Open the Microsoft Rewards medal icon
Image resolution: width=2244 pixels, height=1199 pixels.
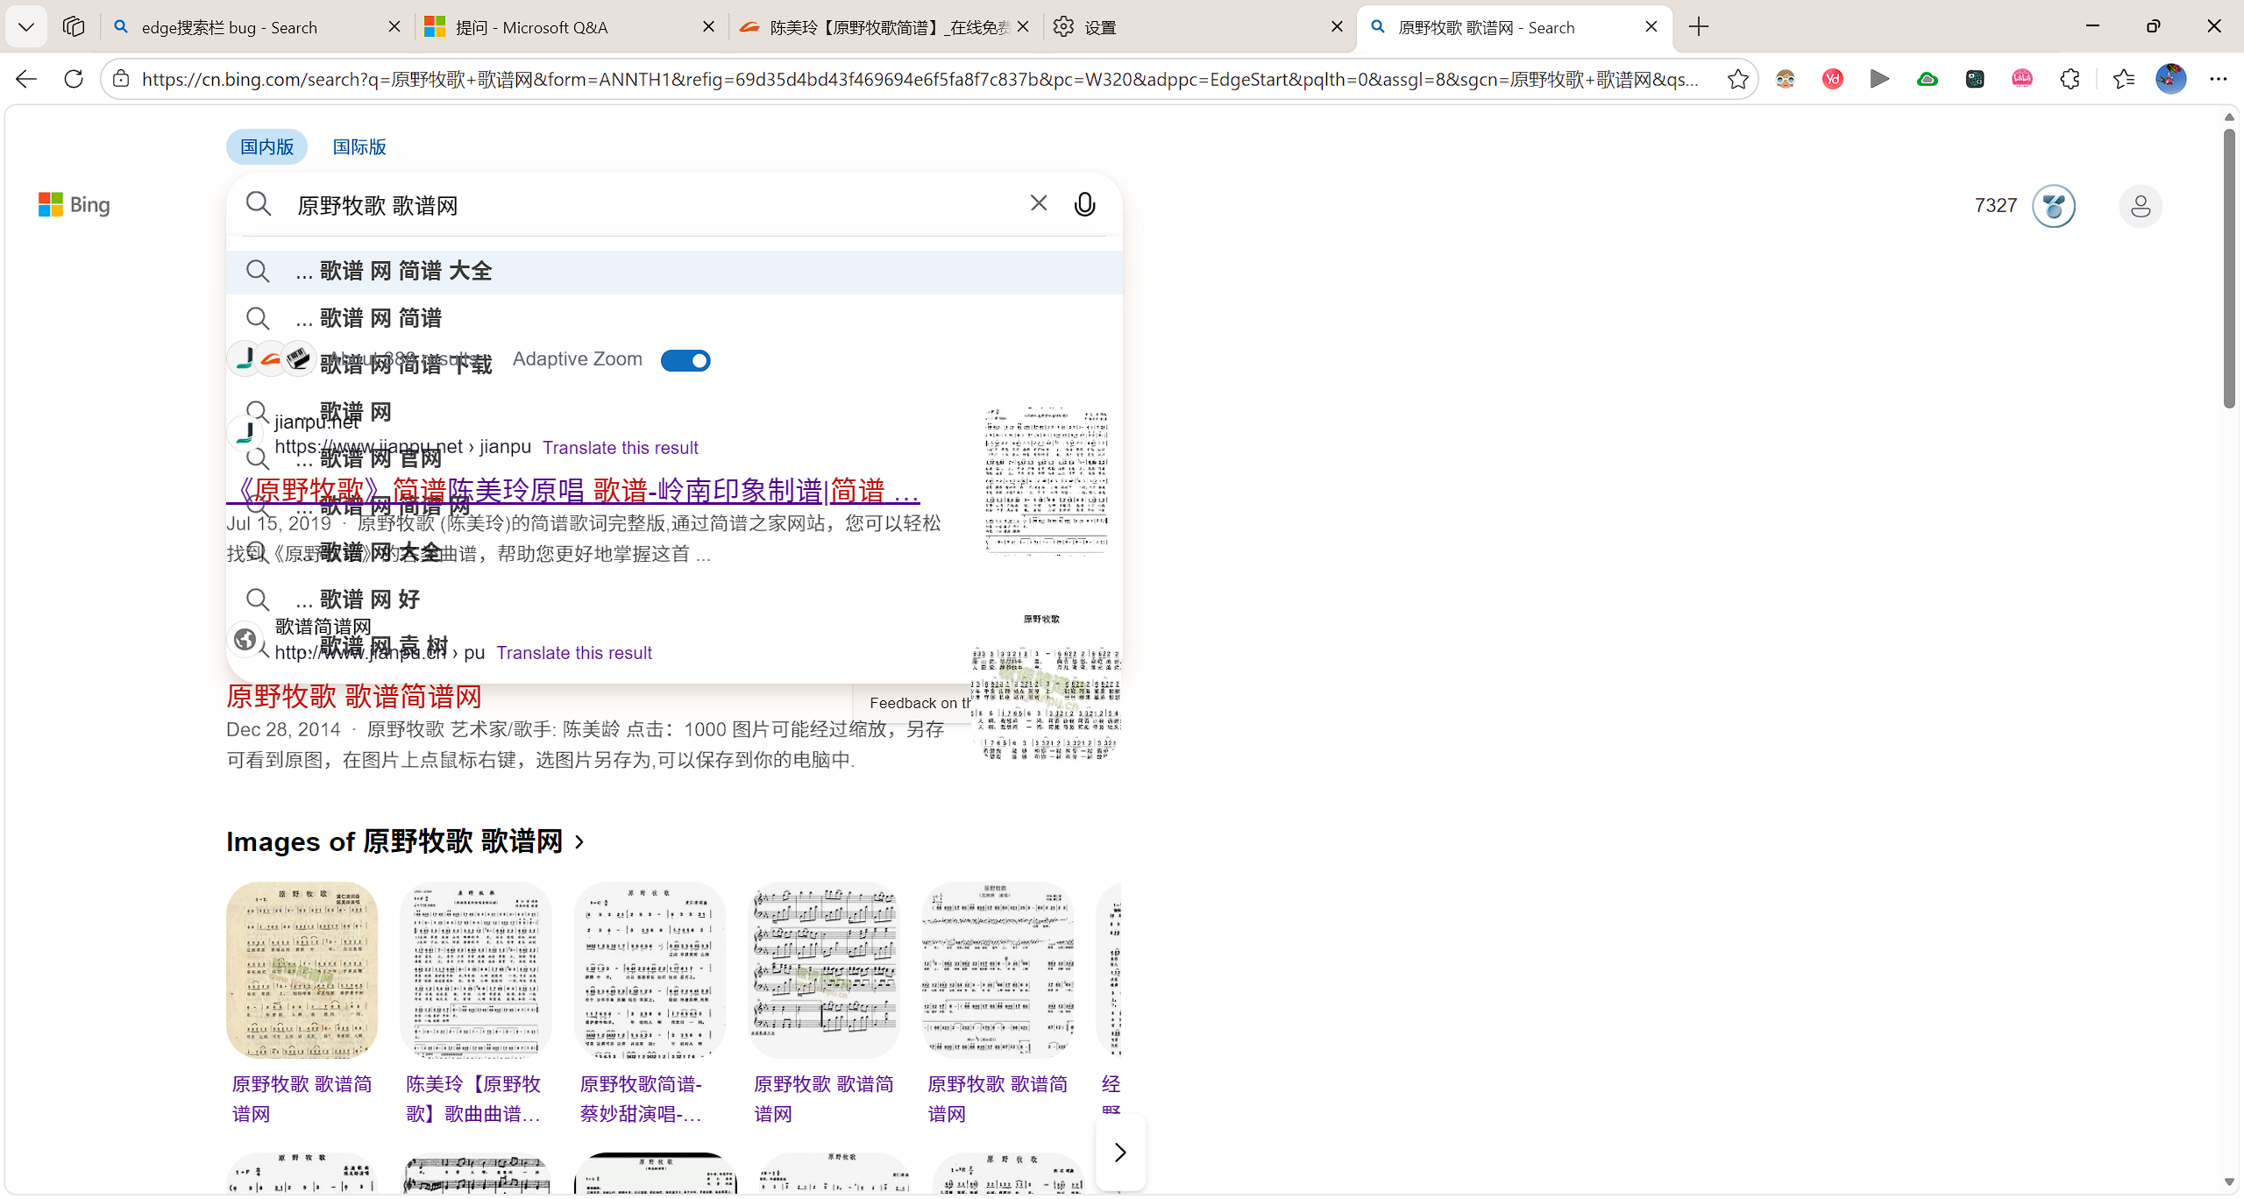point(2054,206)
